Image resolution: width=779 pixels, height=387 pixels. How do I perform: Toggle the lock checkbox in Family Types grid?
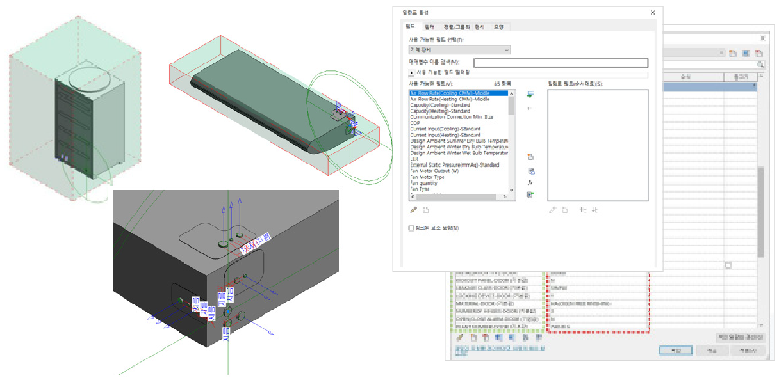[x=728, y=264]
